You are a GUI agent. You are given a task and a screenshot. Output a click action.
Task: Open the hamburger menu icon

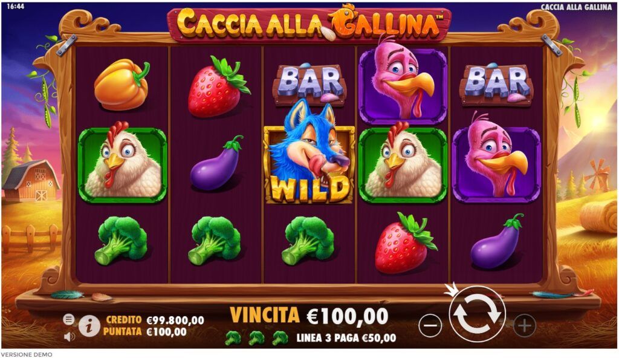pos(69,319)
